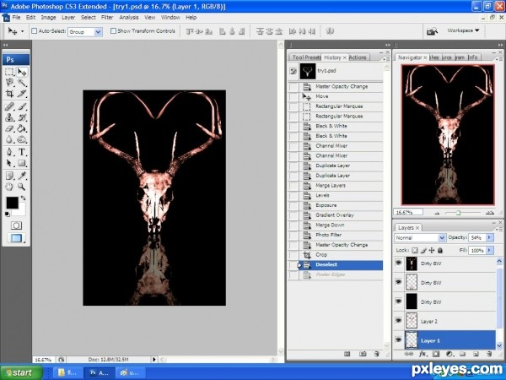Set history brush source at Levels state
This screenshot has width=506, height=380.
[x=293, y=196]
